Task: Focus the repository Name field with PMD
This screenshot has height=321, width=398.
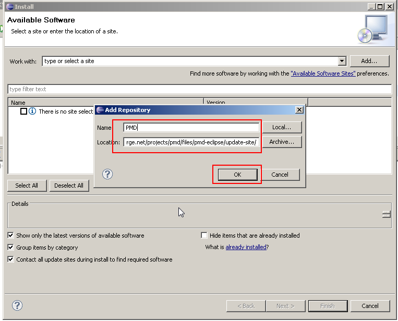Action: [191, 128]
